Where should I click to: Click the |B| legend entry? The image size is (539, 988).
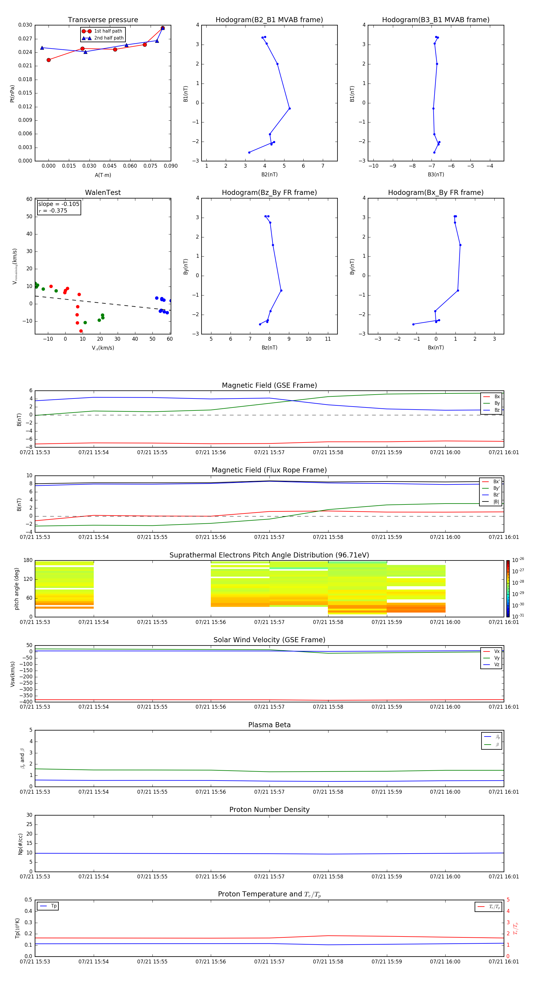click(491, 502)
